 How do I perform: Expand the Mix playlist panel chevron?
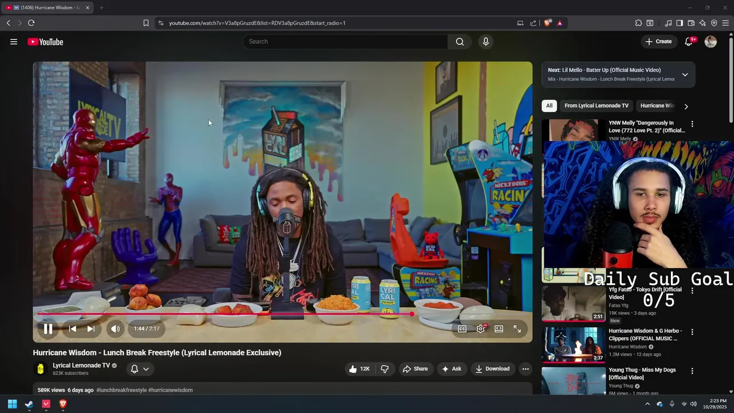[685, 75]
